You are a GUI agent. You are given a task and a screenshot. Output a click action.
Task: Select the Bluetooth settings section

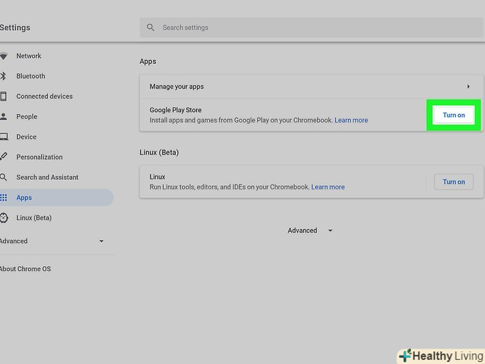click(31, 76)
